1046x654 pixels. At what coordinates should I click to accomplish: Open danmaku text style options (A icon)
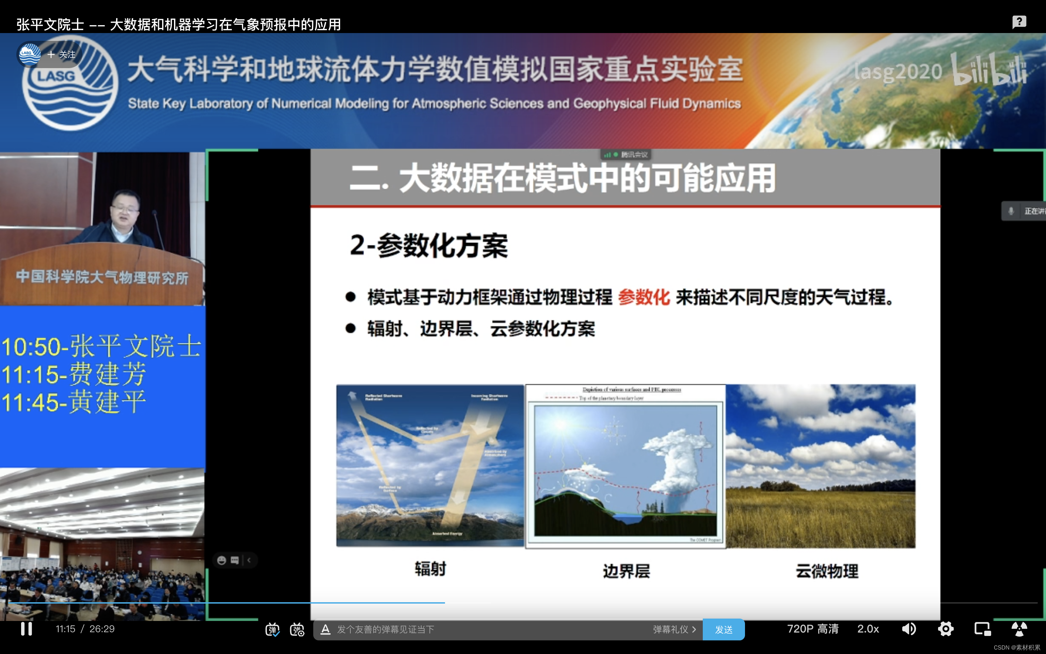point(326,629)
